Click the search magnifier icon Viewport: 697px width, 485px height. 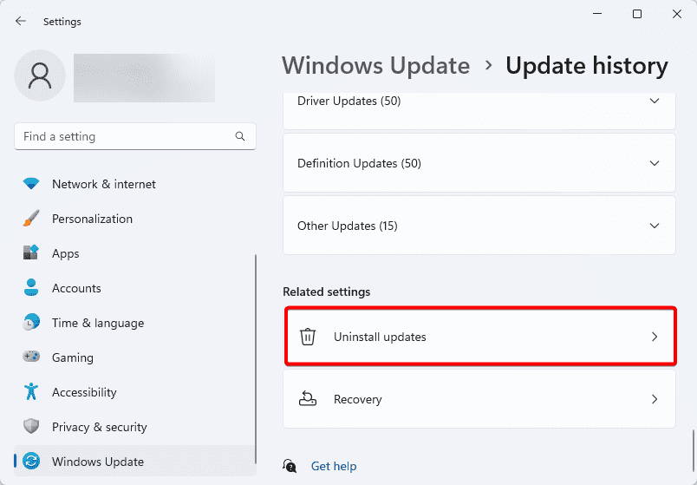[240, 136]
